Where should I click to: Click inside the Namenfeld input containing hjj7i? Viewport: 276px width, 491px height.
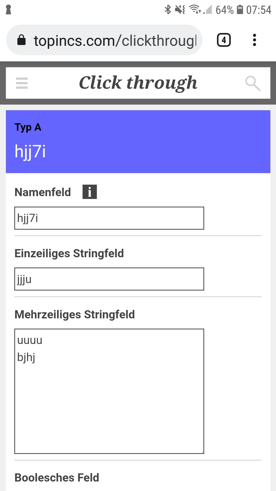(x=109, y=218)
